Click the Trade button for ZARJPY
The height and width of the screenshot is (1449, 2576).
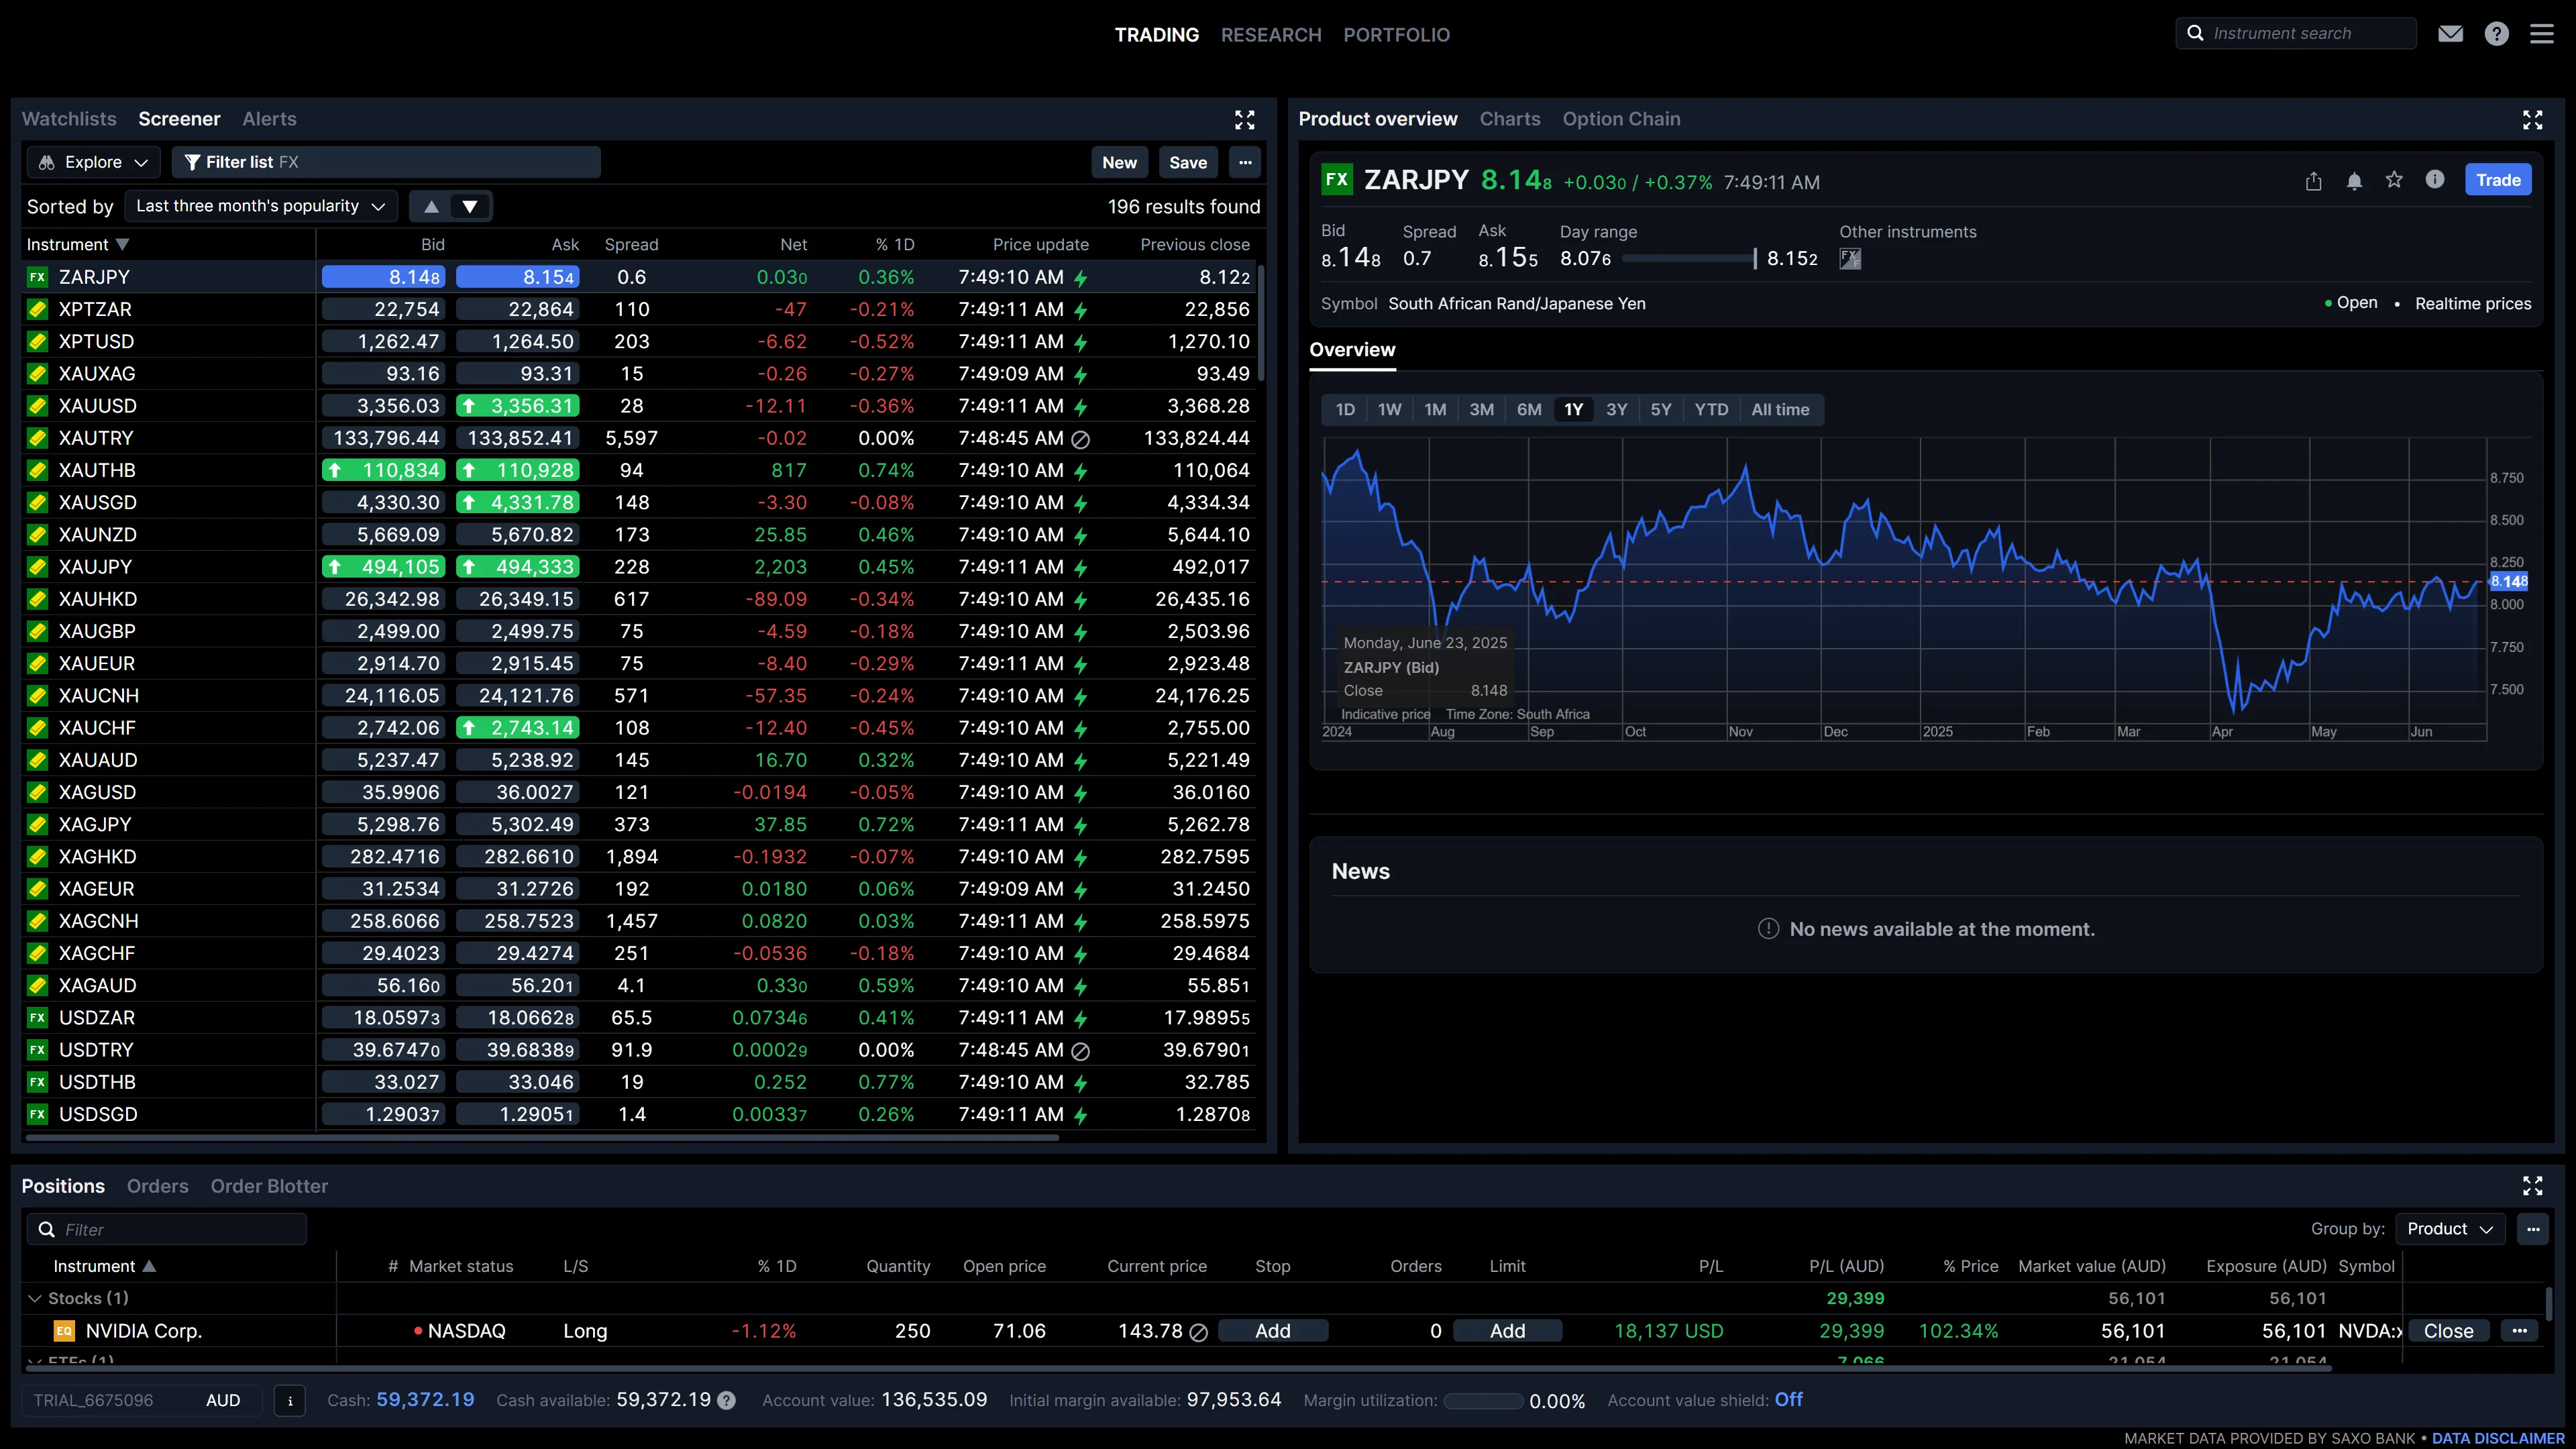pos(2498,180)
